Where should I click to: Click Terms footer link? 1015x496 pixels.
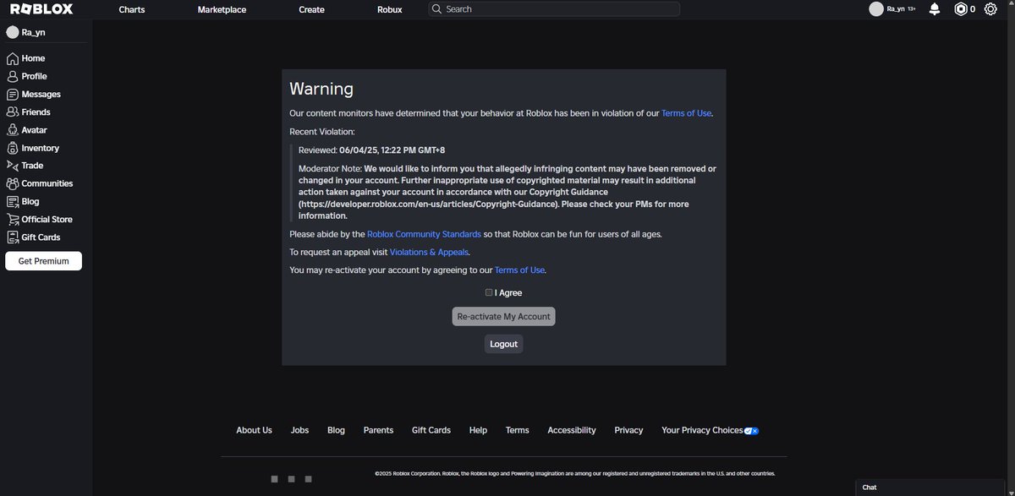pyautogui.click(x=518, y=430)
